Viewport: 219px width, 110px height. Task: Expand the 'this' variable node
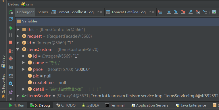click(x=18, y=30)
